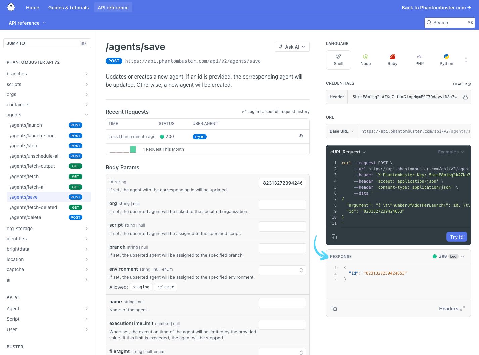View recent request details eye icon
Screen dimensions: 479x355
[301, 136]
